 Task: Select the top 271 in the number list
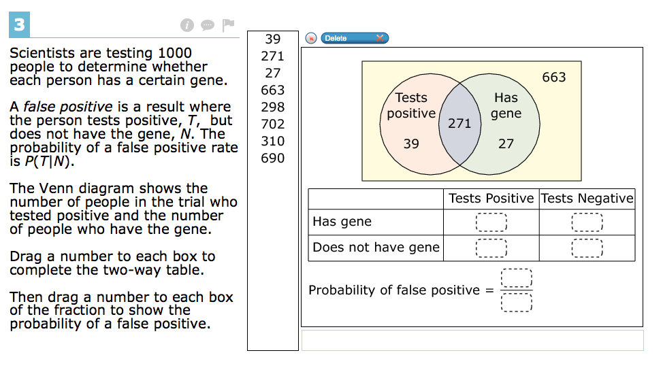[273, 56]
